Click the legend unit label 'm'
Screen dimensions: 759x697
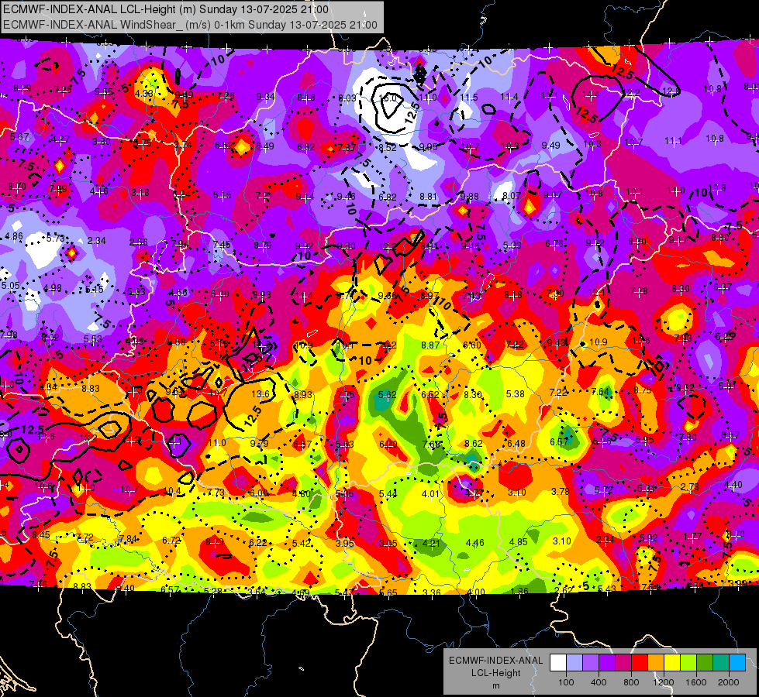(495, 686)
